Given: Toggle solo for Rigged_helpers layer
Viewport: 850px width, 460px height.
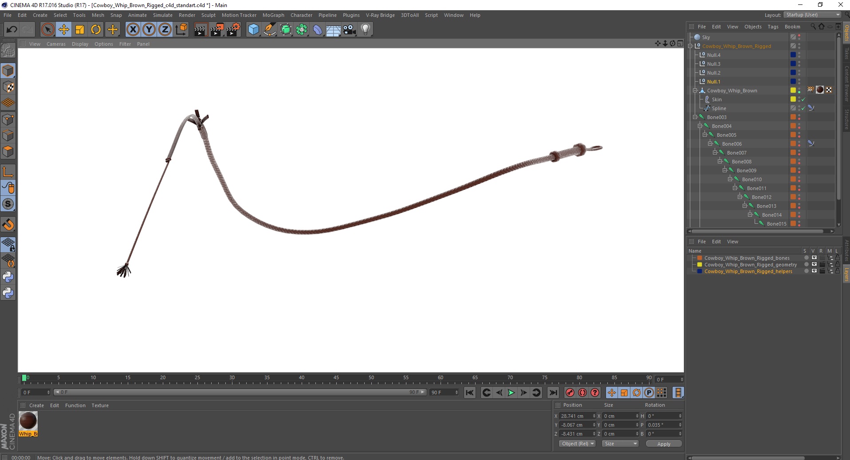Looking at the screenshot, I should click(x=807, y=271).
